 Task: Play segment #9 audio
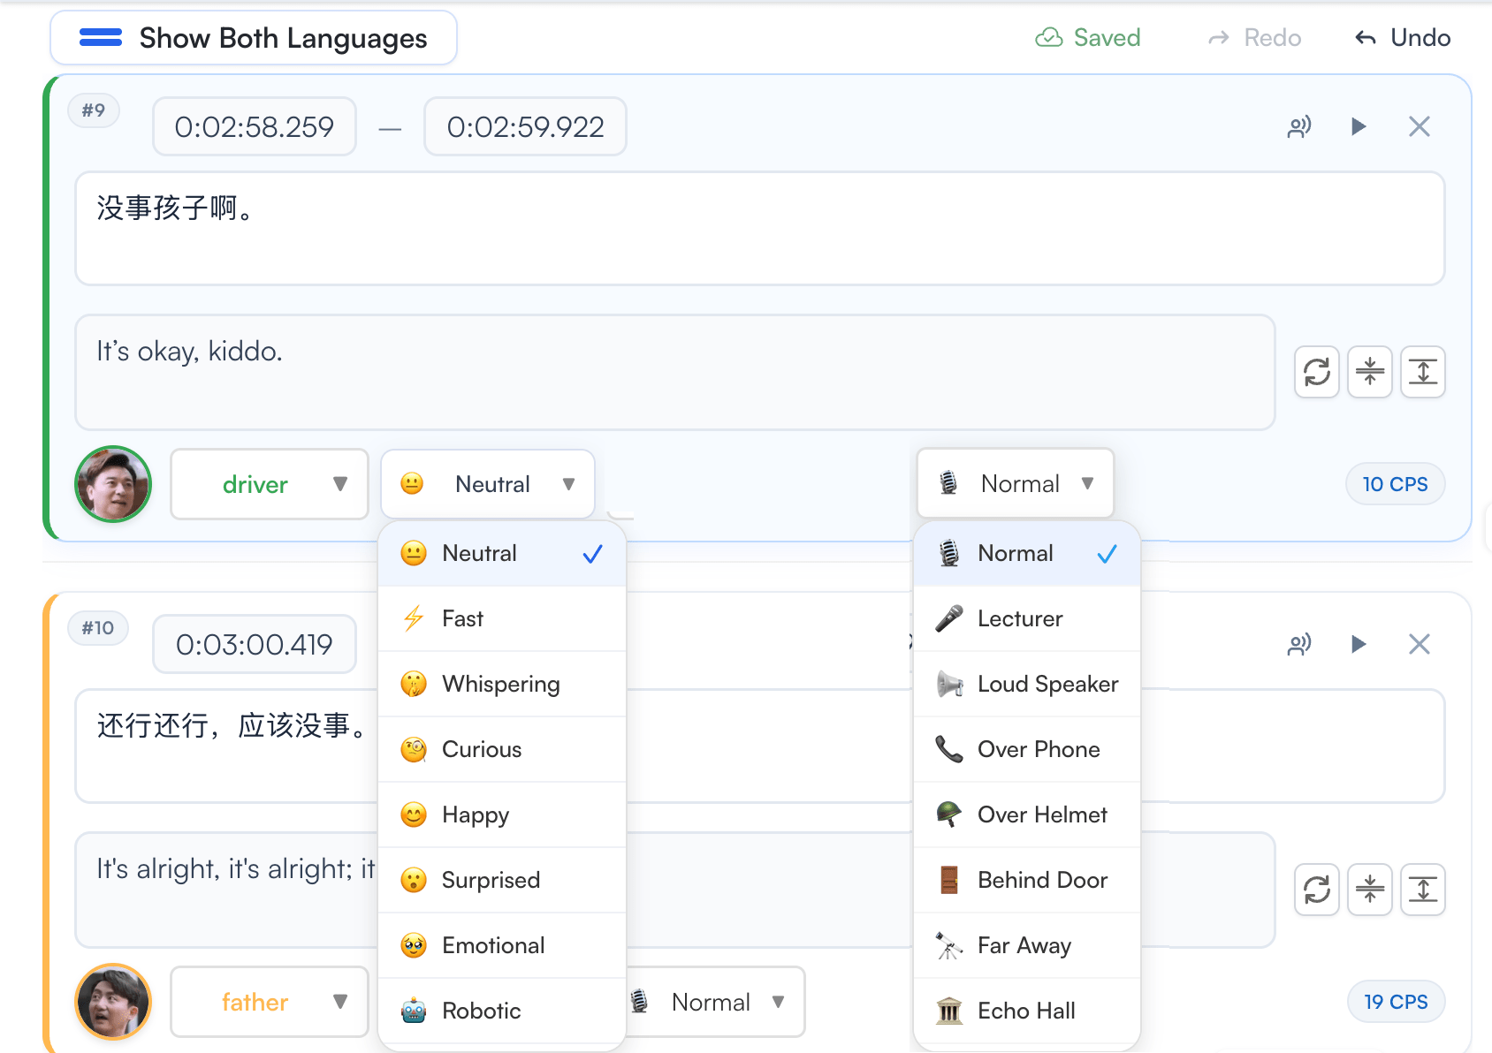1359,126
